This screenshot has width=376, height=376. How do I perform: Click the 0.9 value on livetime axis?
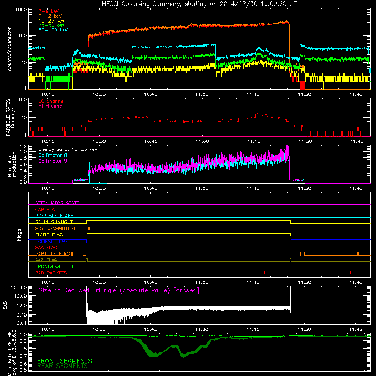point(23,341)
